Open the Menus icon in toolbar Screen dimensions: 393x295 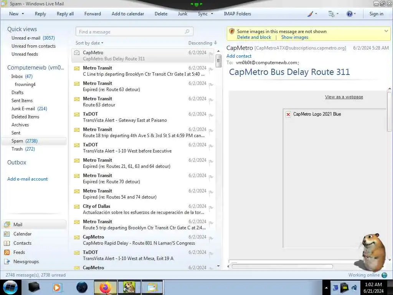pyautogui.click(x=331, y=14)
